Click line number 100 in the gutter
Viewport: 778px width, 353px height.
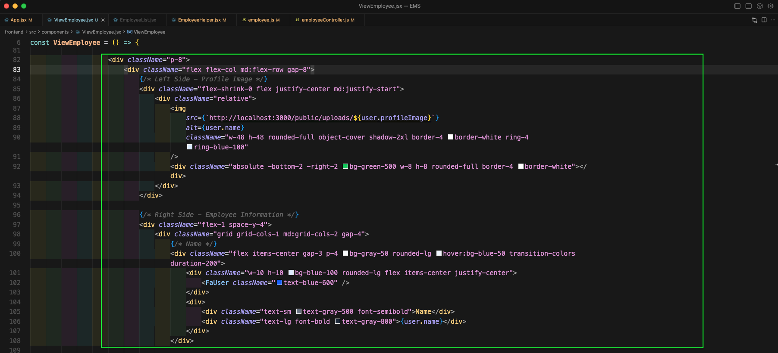pyautogui.click(x=15, y=253)
